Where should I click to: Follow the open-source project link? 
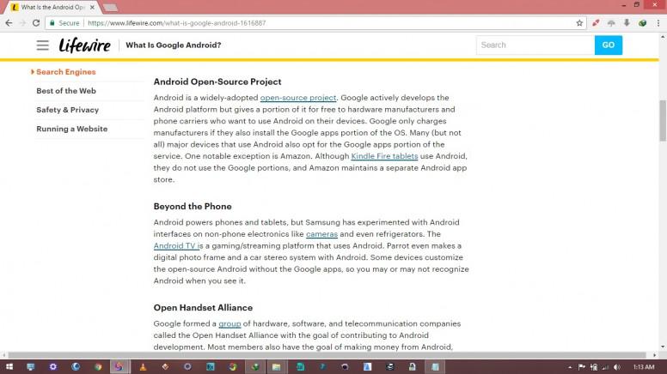[x=297, y=98]
